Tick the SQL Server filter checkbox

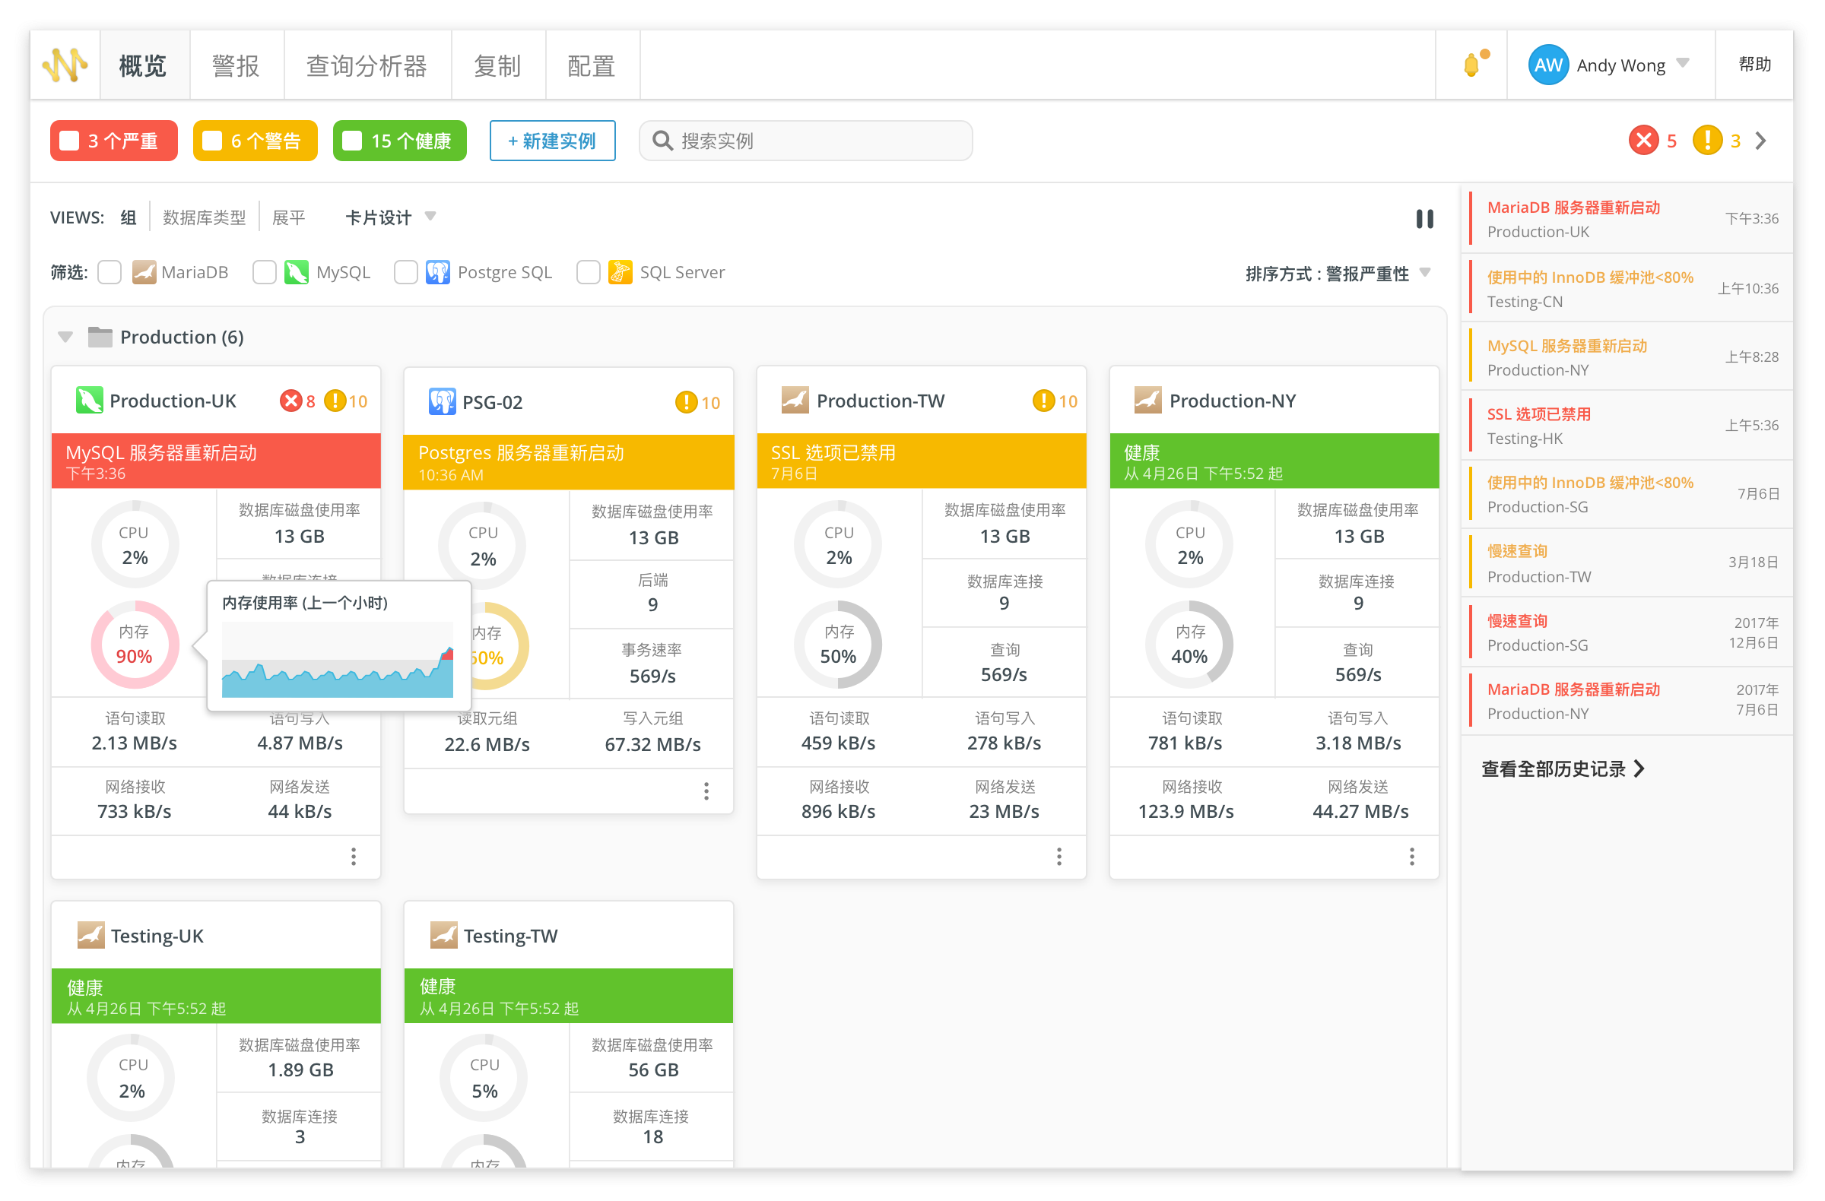(588, 273)
